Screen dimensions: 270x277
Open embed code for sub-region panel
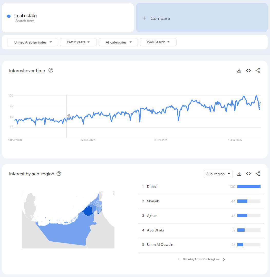248,174
